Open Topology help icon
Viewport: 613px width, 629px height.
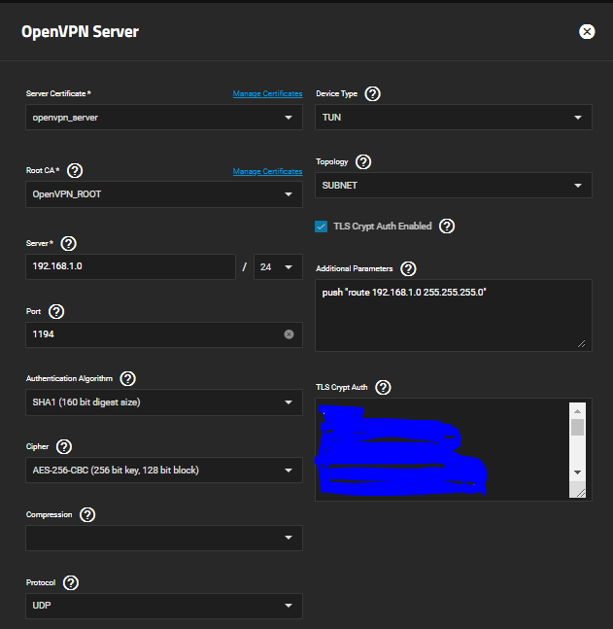(363, 162)
